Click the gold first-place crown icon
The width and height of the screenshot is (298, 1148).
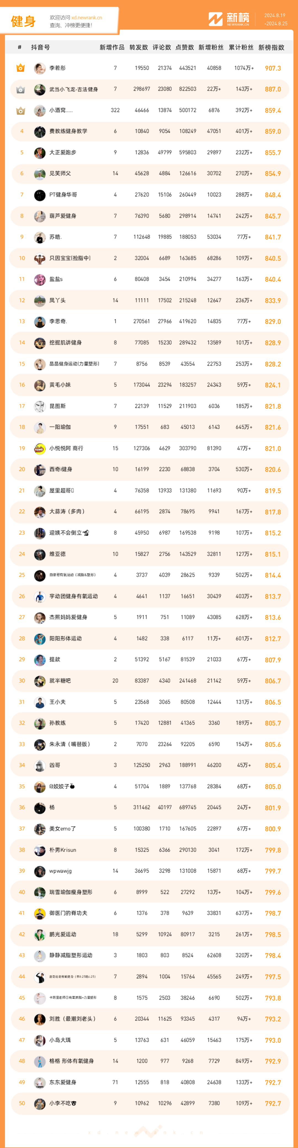point(20,68)
